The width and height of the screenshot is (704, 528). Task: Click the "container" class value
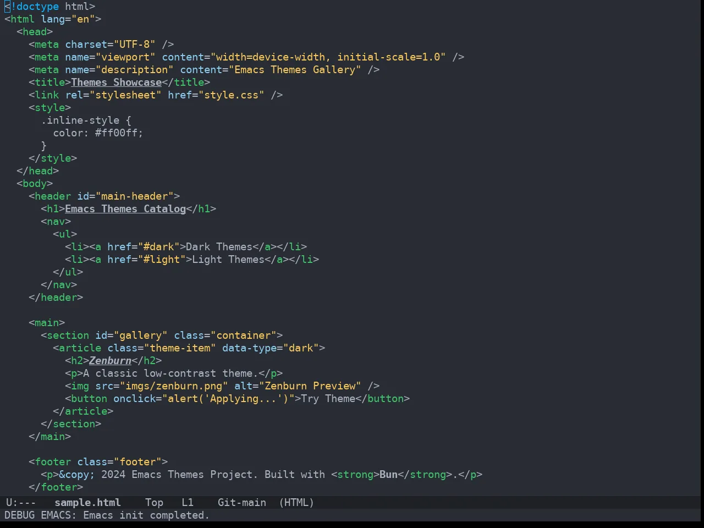(244, 335)
